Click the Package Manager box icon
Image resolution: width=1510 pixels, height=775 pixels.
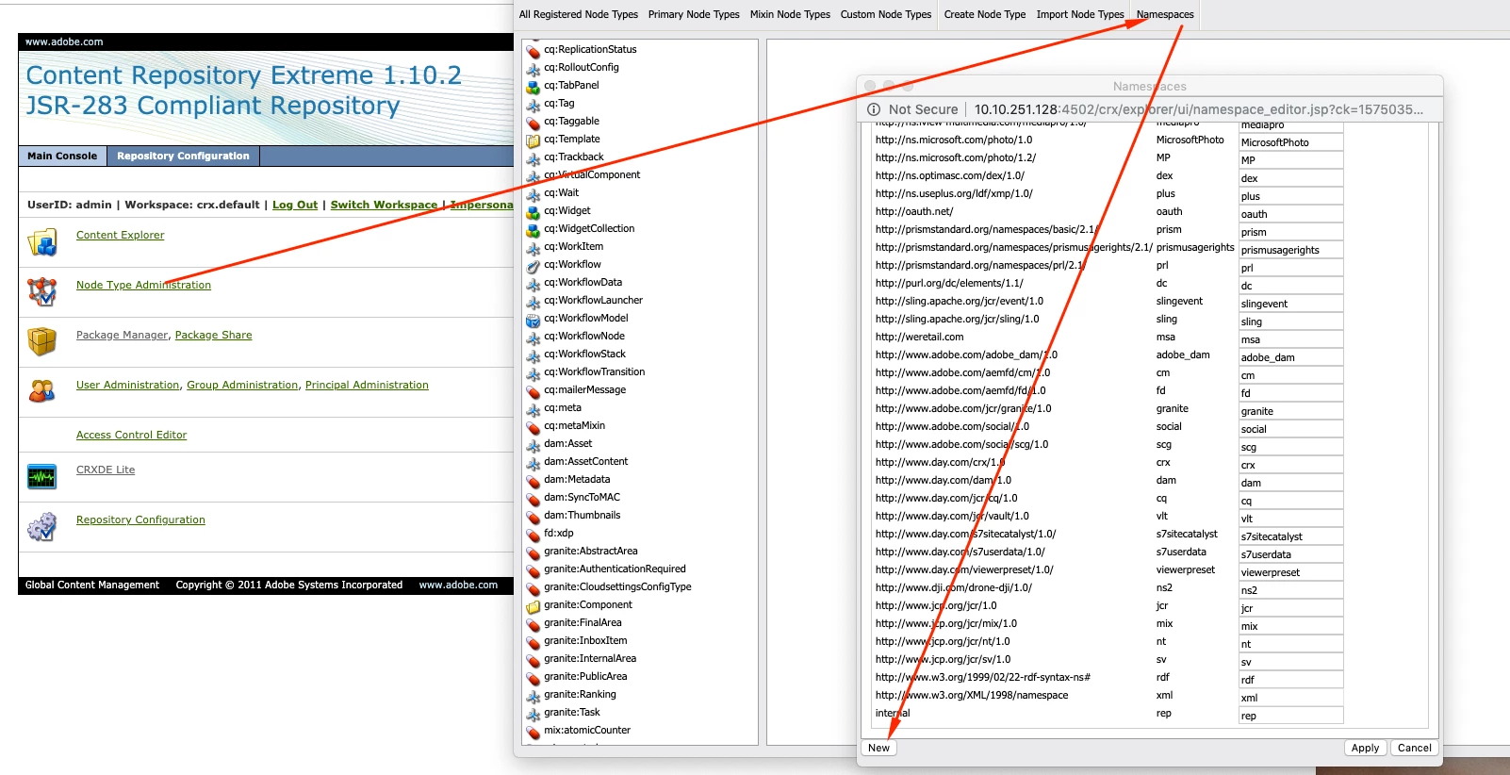[42, 341]
